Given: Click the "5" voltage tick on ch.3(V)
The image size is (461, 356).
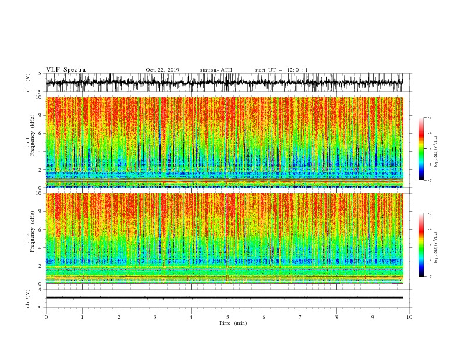Looking at the screenshot, I should [41, 290].
